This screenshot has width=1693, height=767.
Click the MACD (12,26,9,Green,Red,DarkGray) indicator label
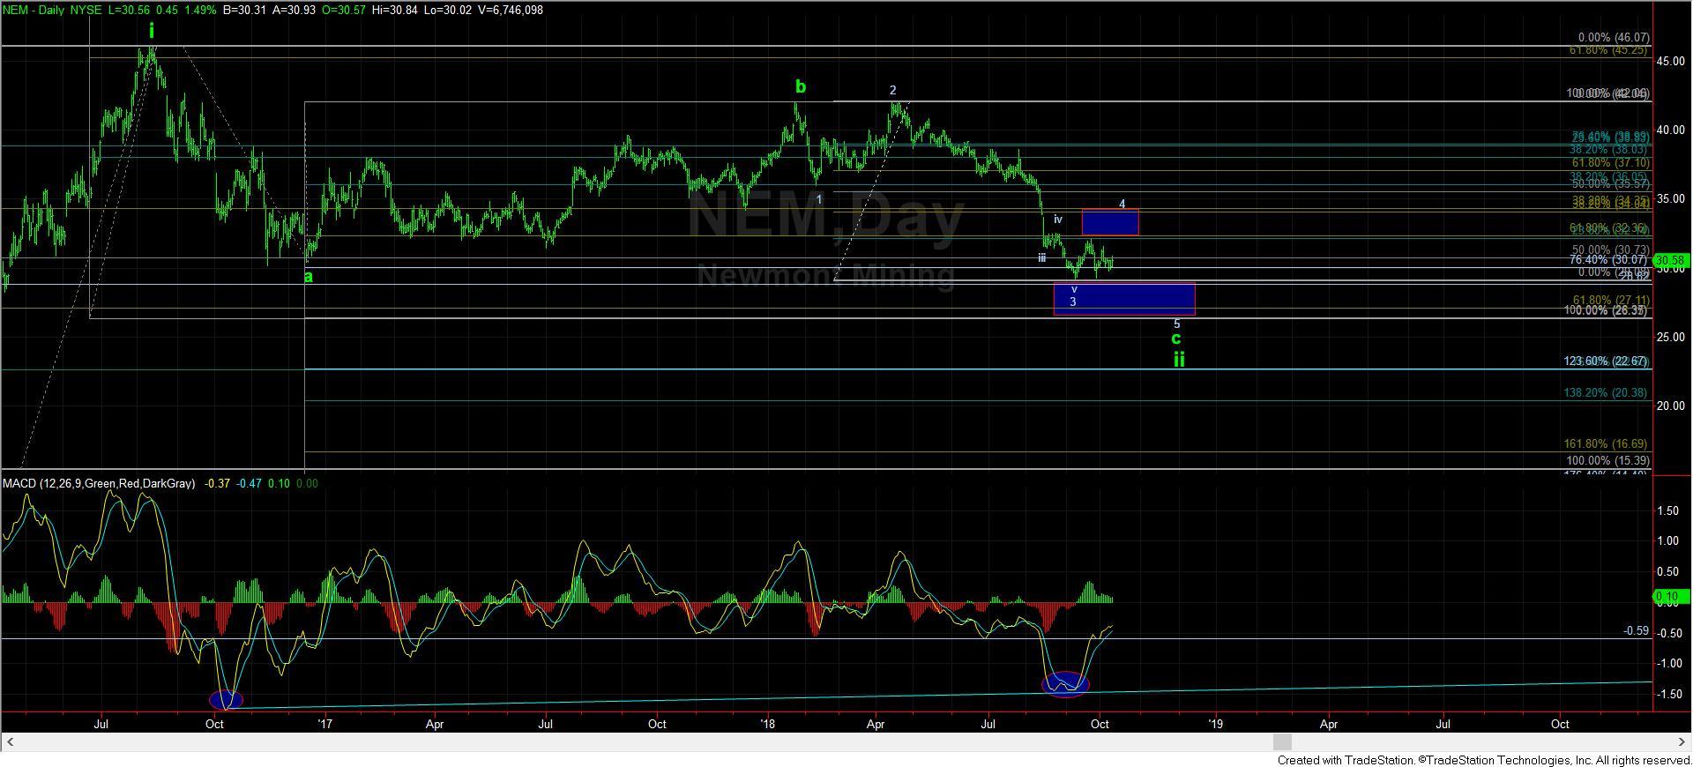[x=99, y=484]
